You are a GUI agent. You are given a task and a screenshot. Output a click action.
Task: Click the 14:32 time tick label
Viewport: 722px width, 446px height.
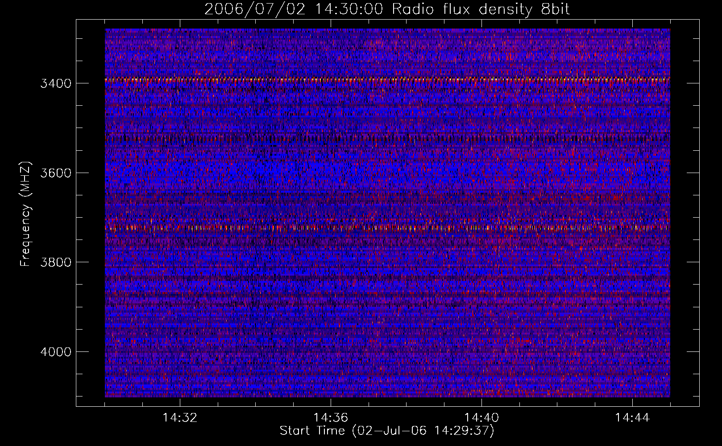(x=180, y=418)
